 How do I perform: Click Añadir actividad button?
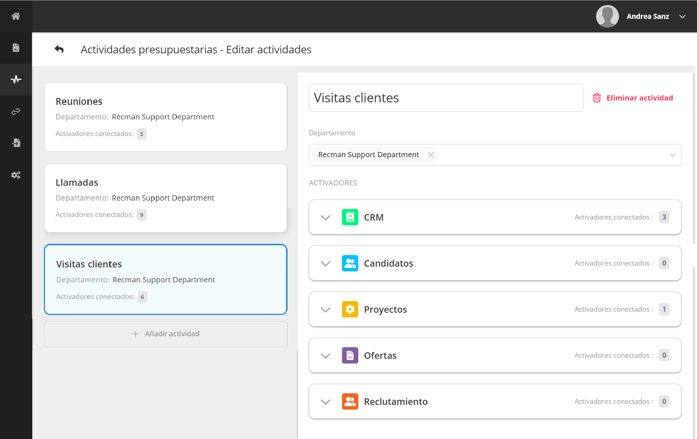(x=166, y=334)
